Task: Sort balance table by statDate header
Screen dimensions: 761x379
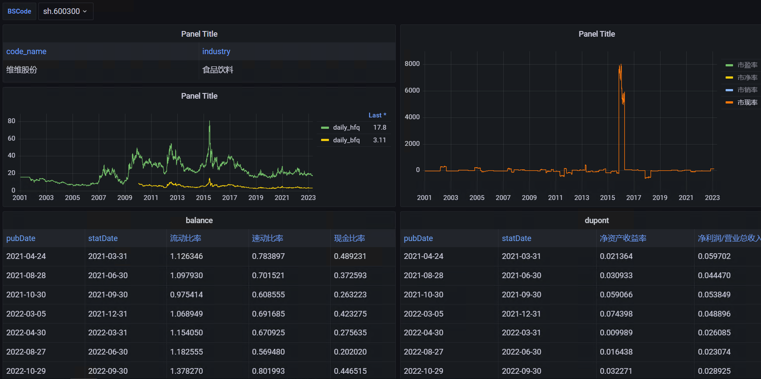Action: click(x=103, y=238)
